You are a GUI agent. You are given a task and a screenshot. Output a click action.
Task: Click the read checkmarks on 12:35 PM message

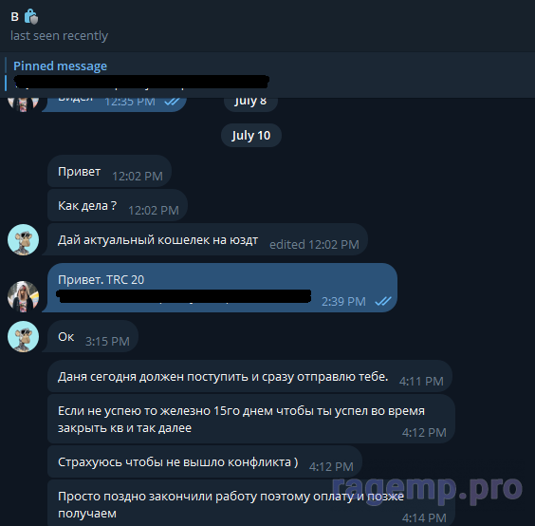tap(173, 102)
